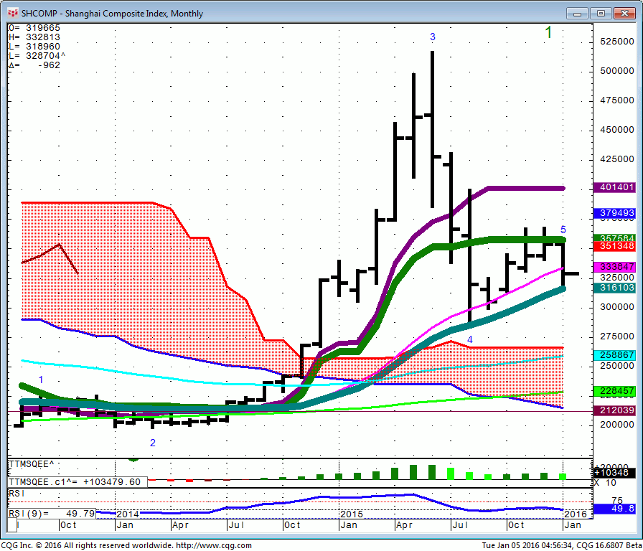Image resolution: width=643 pixels, height=551 pixels.
Task: Select the green 228457 price label
Action: click(616, 391)
